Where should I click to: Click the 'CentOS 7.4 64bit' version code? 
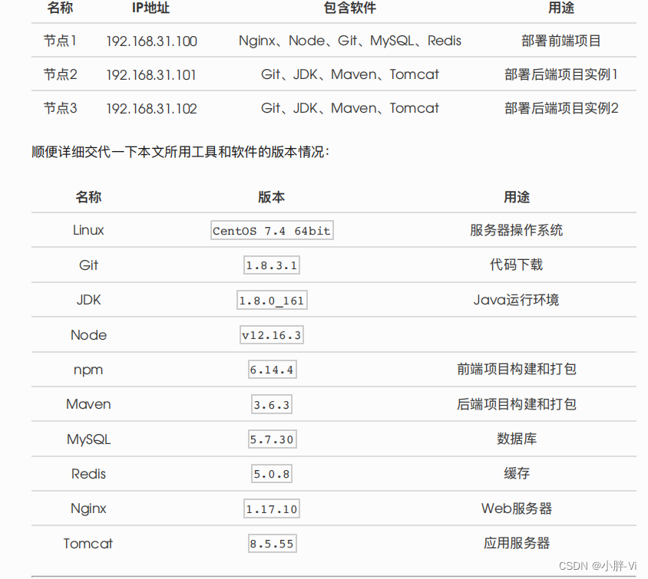[272, 230]
